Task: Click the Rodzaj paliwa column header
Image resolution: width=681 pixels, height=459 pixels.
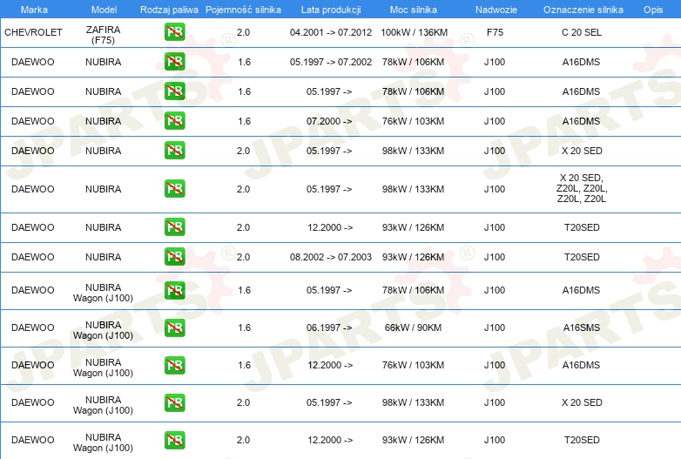Action: pos(169,10)
